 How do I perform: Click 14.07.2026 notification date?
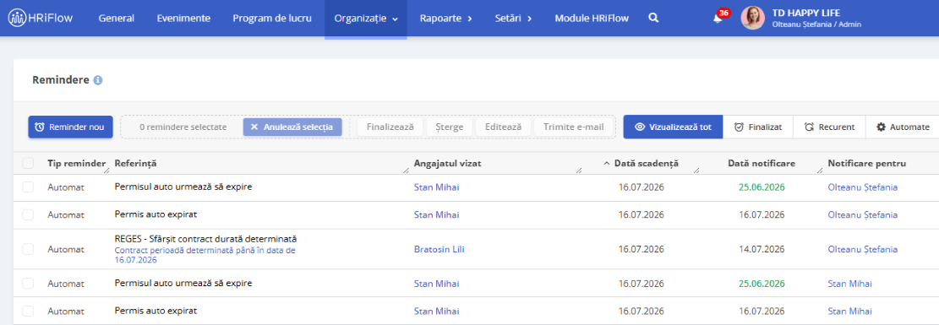pyautogui.click(x=762, y=249)
